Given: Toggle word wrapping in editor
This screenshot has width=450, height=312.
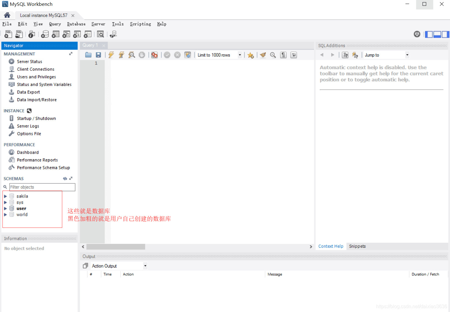Looking at the screenshot, I should [293, 55].
